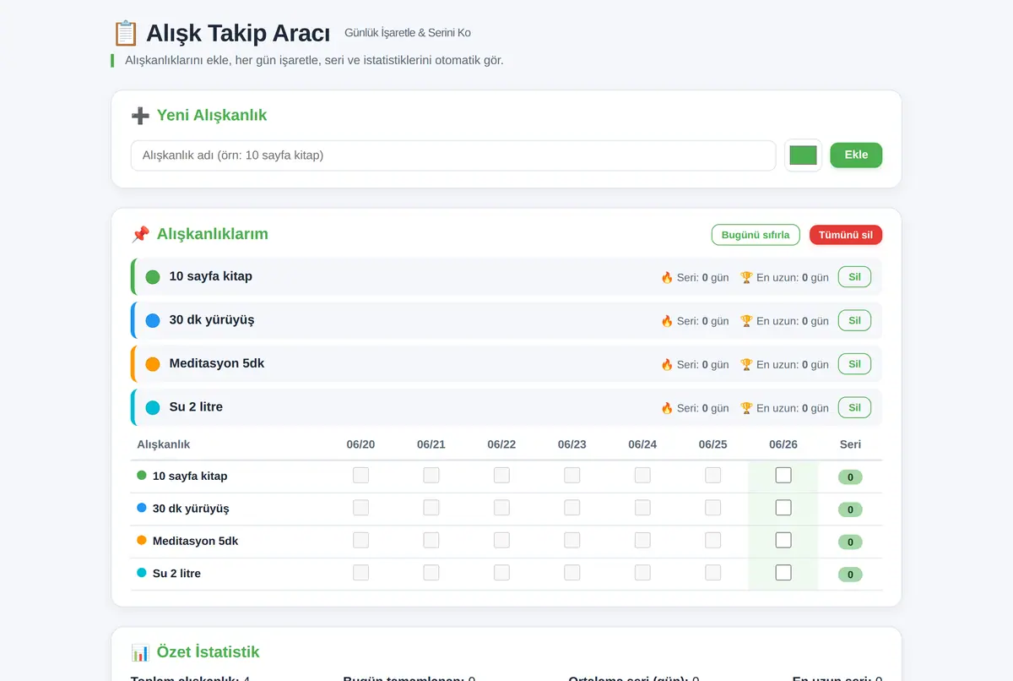
Task: Click flame icon on 30 dk yürüyüş card
Action: coord(667,321)
